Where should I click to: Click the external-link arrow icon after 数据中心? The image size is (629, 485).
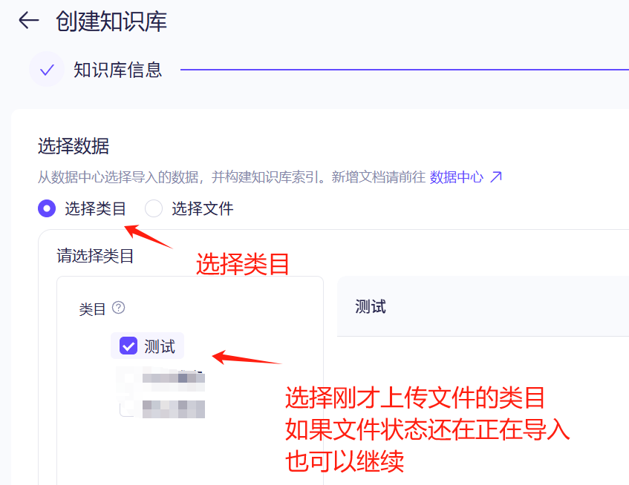pos(496,176)
